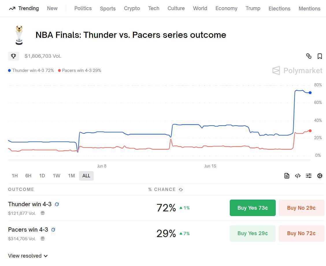Click the refresh icon beside % CHANCE
Screen dimensions: 326x266
click(x=181, y=189)
